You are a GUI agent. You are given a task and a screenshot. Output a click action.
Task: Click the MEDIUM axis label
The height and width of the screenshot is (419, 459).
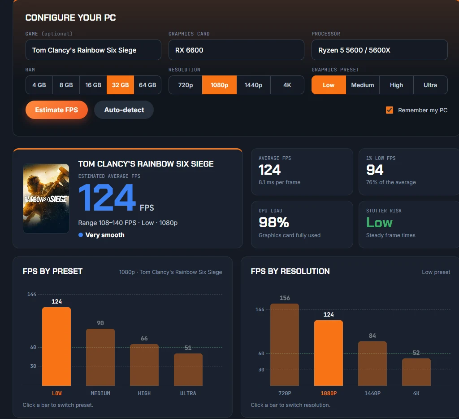[100, 393]
